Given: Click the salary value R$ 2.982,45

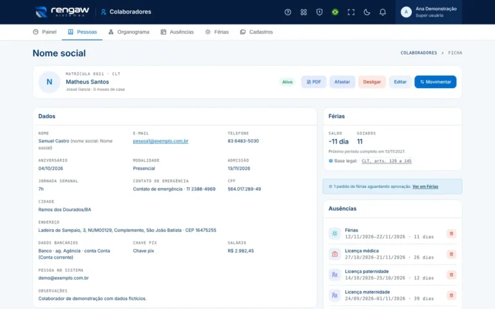Looking at the screenshot, I should 240,250.
